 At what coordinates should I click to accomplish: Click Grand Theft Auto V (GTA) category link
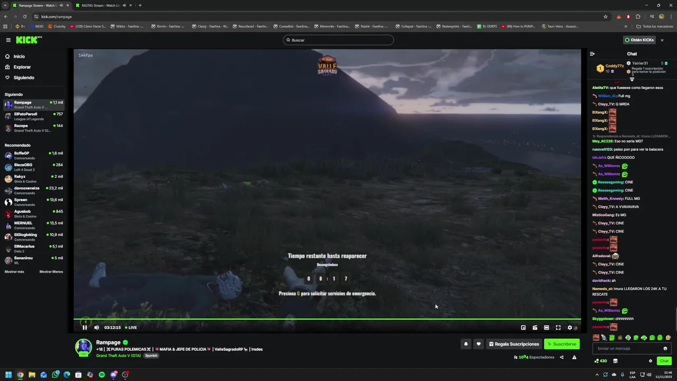(x=118, y=356)
